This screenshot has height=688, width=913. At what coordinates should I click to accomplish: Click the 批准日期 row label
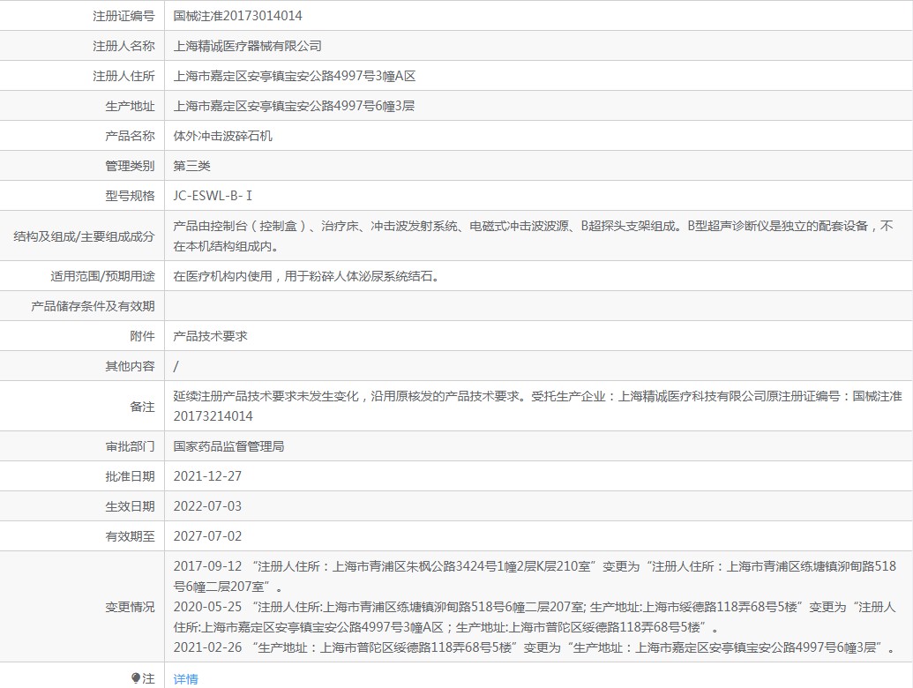coord(130,476)
